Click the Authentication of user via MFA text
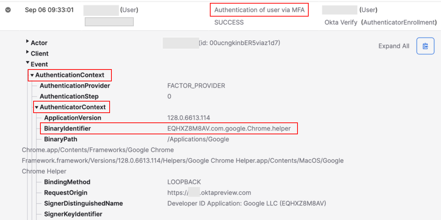The image size is (441, 220). click(259, 10)
